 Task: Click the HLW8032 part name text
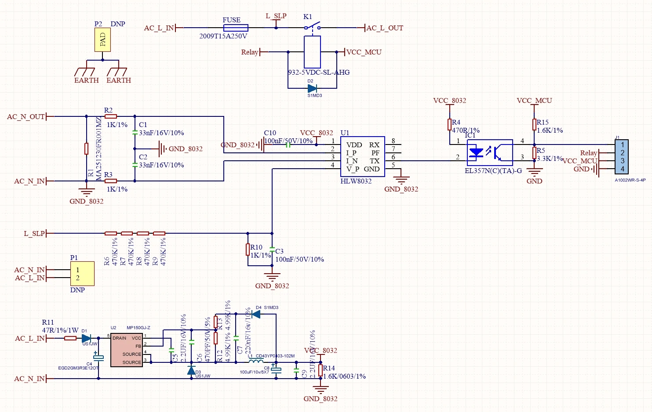[356, 181]
